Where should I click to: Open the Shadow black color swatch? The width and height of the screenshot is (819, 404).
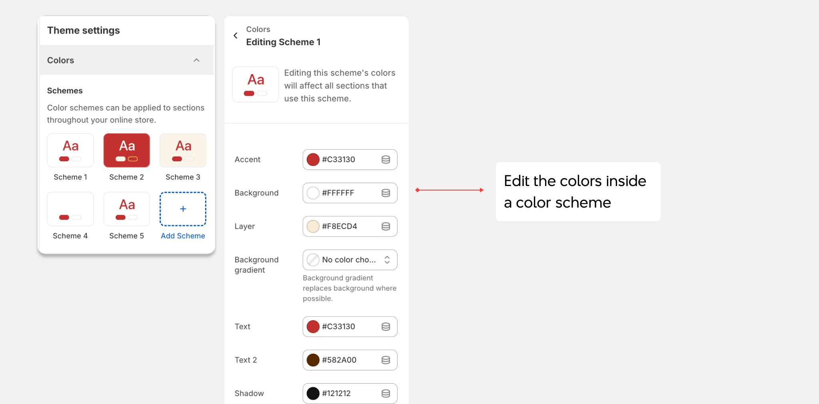[x=313, y=394]
